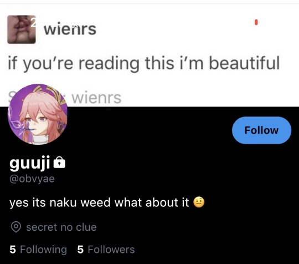Click the blue Follow button
Image resolution: width=299 pixels, height=264 pixels.
pyautogui.click(x=261, y=130)
